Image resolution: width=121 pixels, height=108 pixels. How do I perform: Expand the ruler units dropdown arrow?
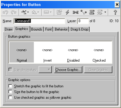tap(51, 12)
